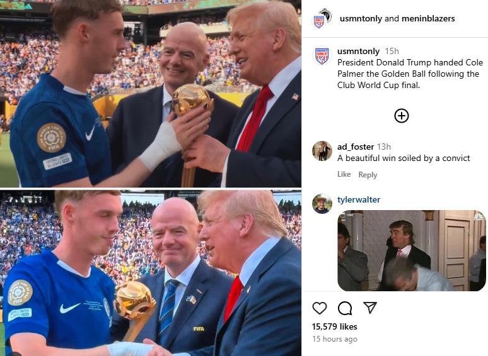Like the post with the heart icon
Screen dimensions: 488x356
pos(319,308)
